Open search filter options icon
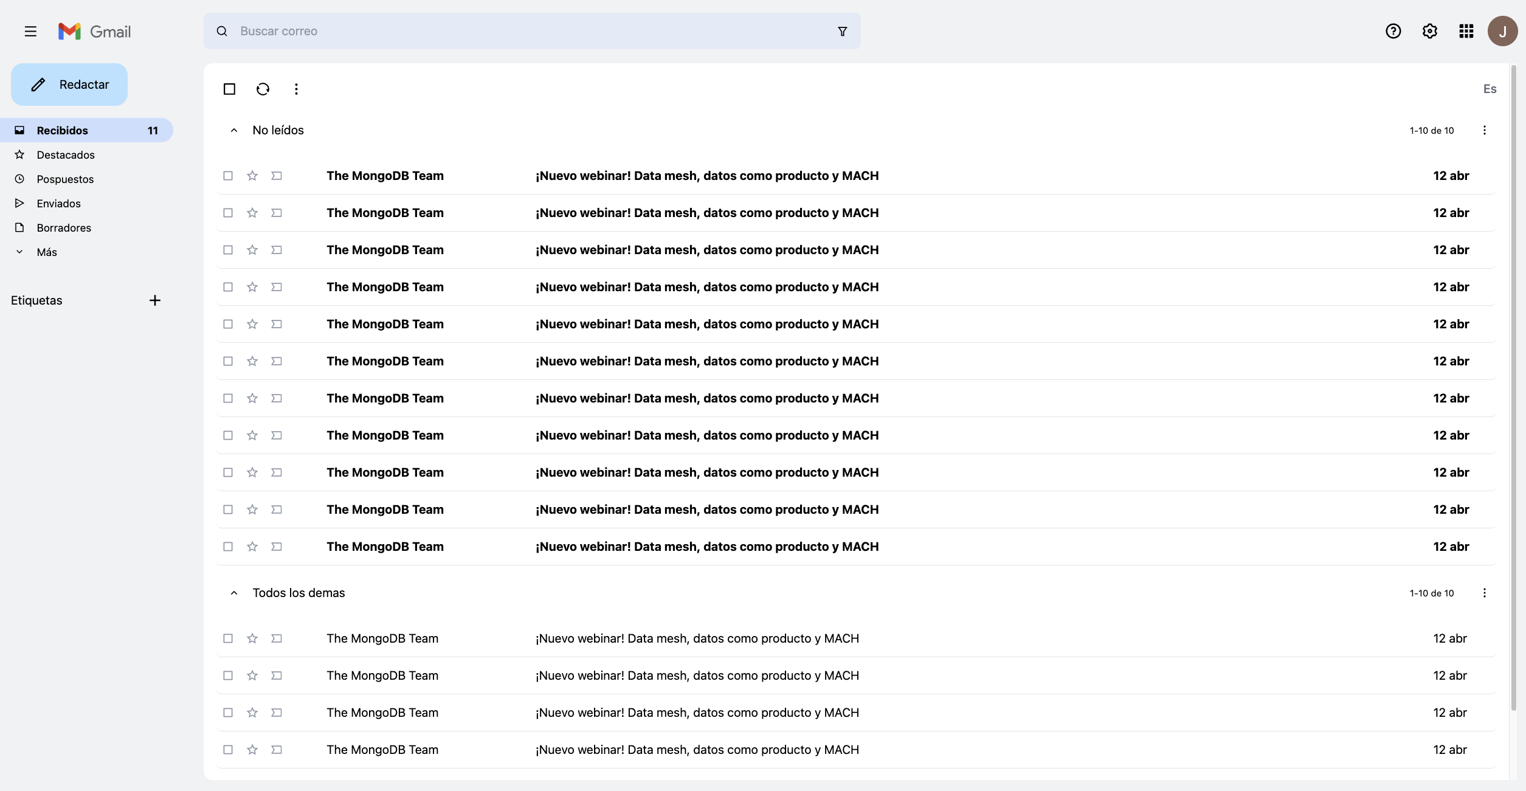Image resolution: width=1526 pixels, height=791 pixels. 842,32
